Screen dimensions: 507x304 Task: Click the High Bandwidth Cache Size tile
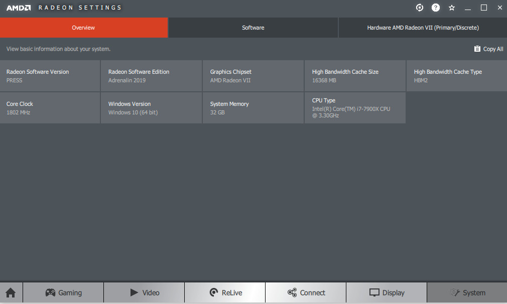(x=355, y=76)
